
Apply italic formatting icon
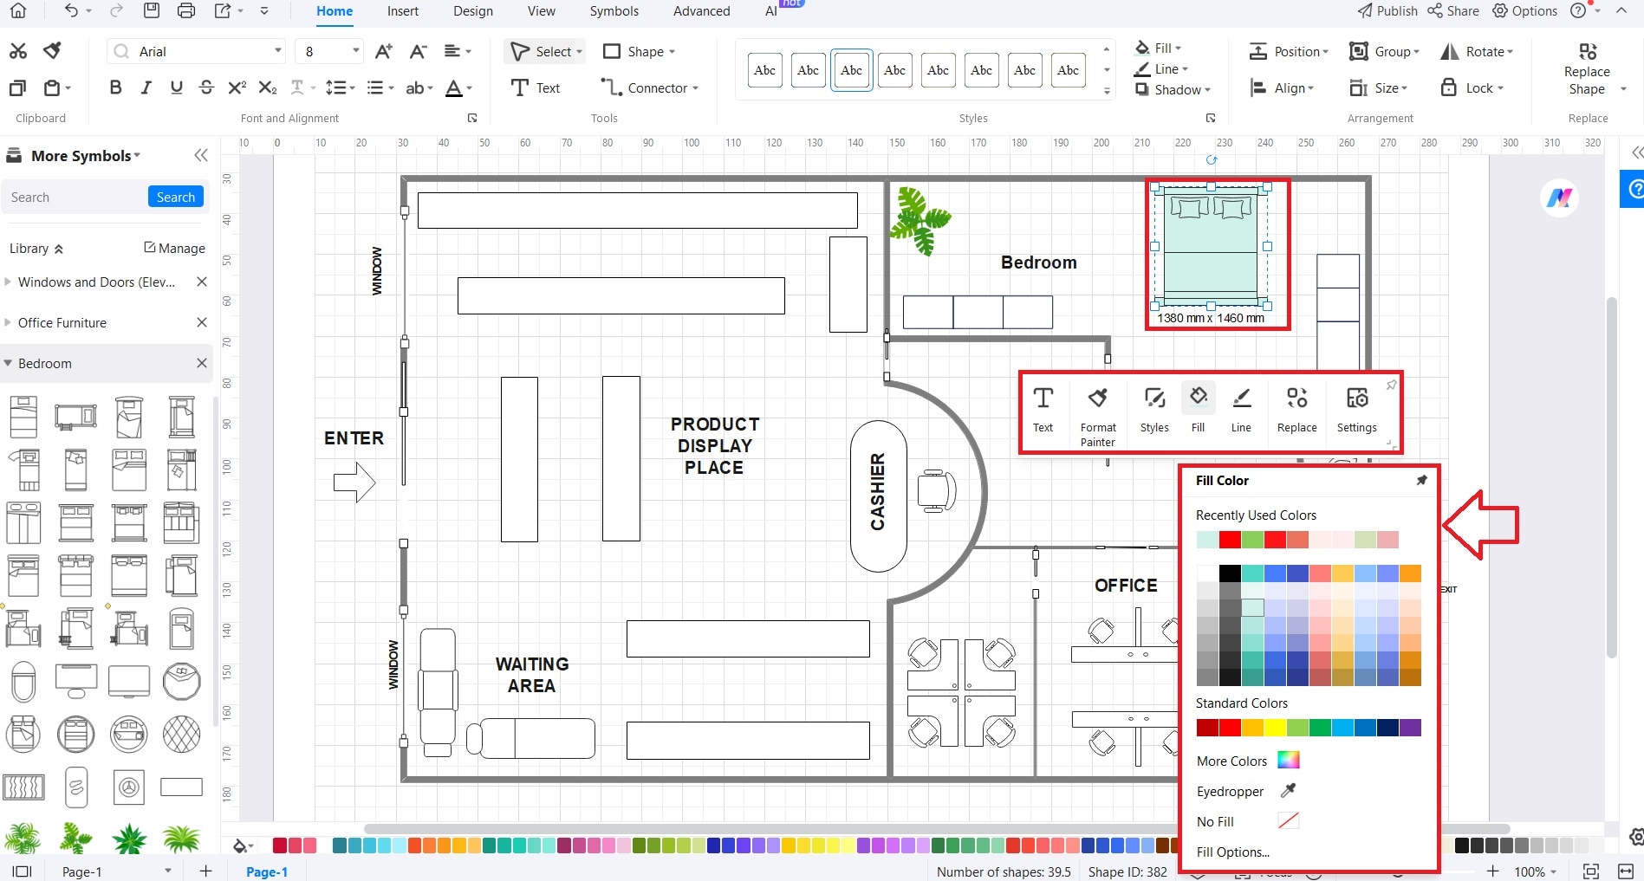pos(146,87)
